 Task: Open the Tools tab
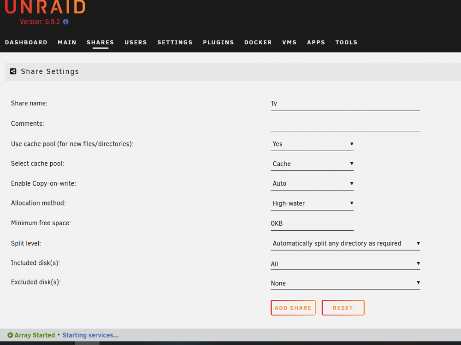tap(346, 42)
